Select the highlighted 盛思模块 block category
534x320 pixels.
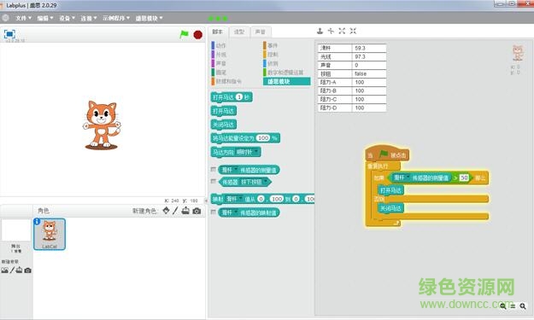pos(287,81)
